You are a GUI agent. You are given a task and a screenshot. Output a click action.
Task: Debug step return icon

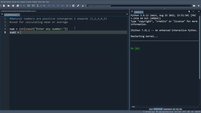click(x=58, y=6)
